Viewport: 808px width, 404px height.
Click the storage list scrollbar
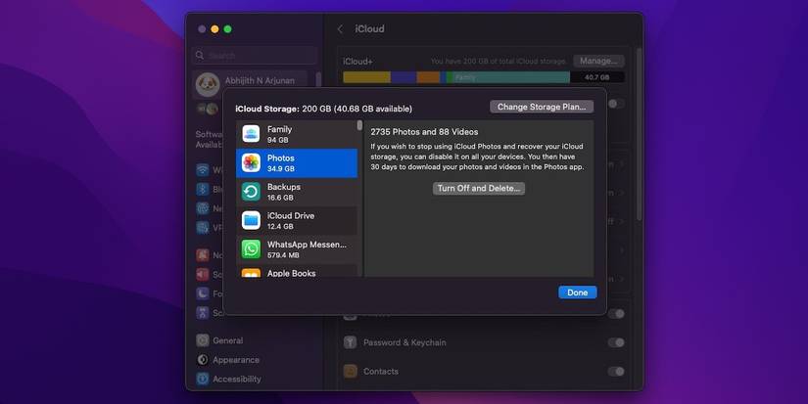(x=359, y=125)
